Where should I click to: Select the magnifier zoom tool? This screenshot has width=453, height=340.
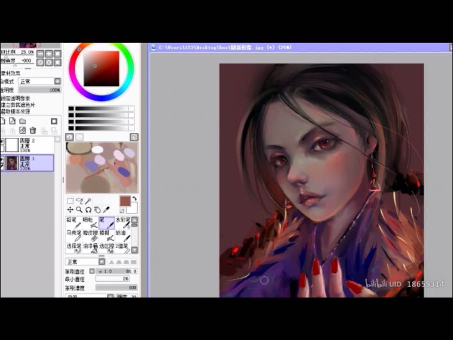(79, 209)
